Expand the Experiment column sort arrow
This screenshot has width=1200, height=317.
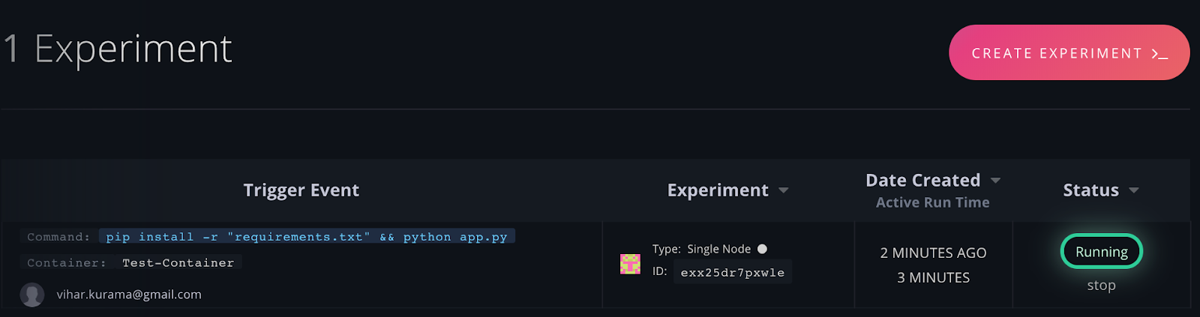(784, 190)
